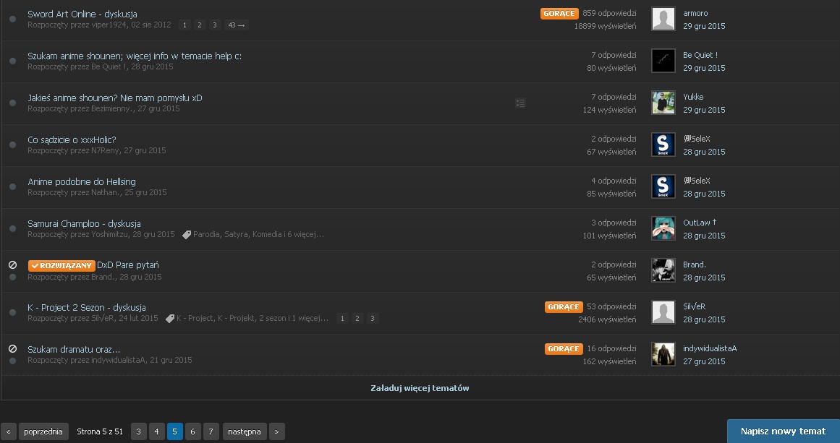Click Napisz nowy temat button
This screenshot has width=840, height=443.
784,431
